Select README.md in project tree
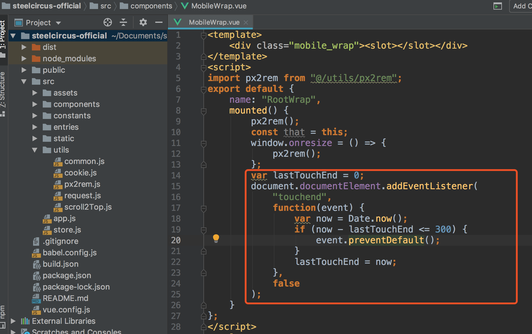This screenshot has width=532, height=334. click(x=60, y=298)
